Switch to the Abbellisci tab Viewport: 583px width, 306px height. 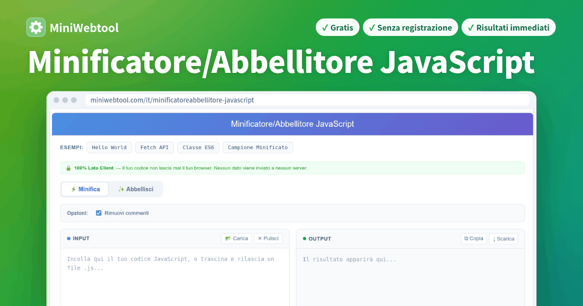click(136, 189)
